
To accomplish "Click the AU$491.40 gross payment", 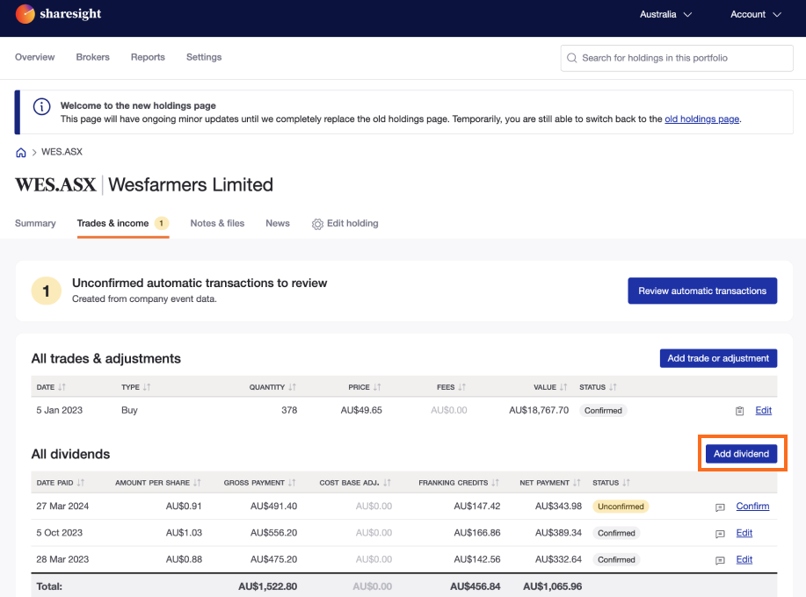I will click(273, 507).
